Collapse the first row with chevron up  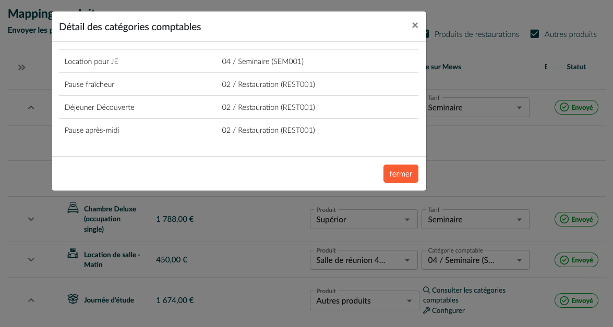(31, 107)
